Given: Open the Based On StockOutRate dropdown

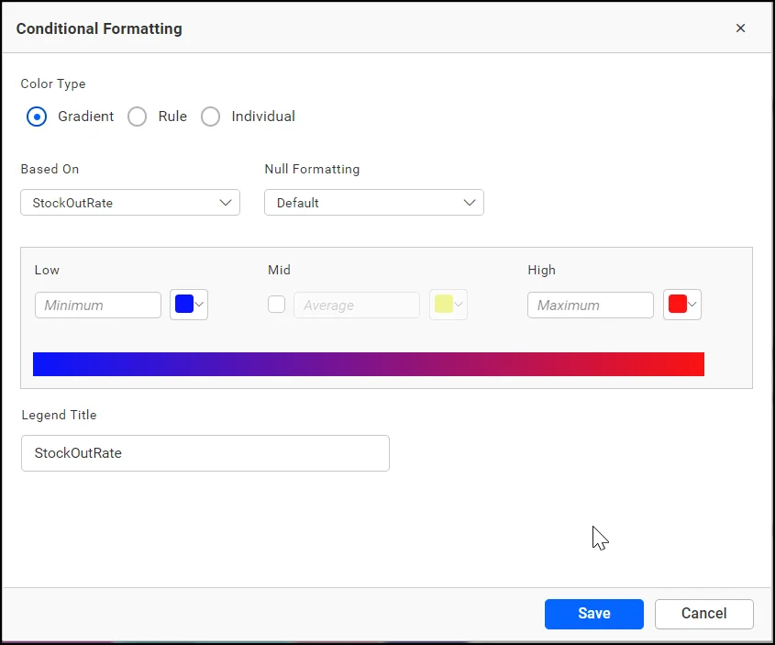Looking at the screenshot, I should click(129, 203).
